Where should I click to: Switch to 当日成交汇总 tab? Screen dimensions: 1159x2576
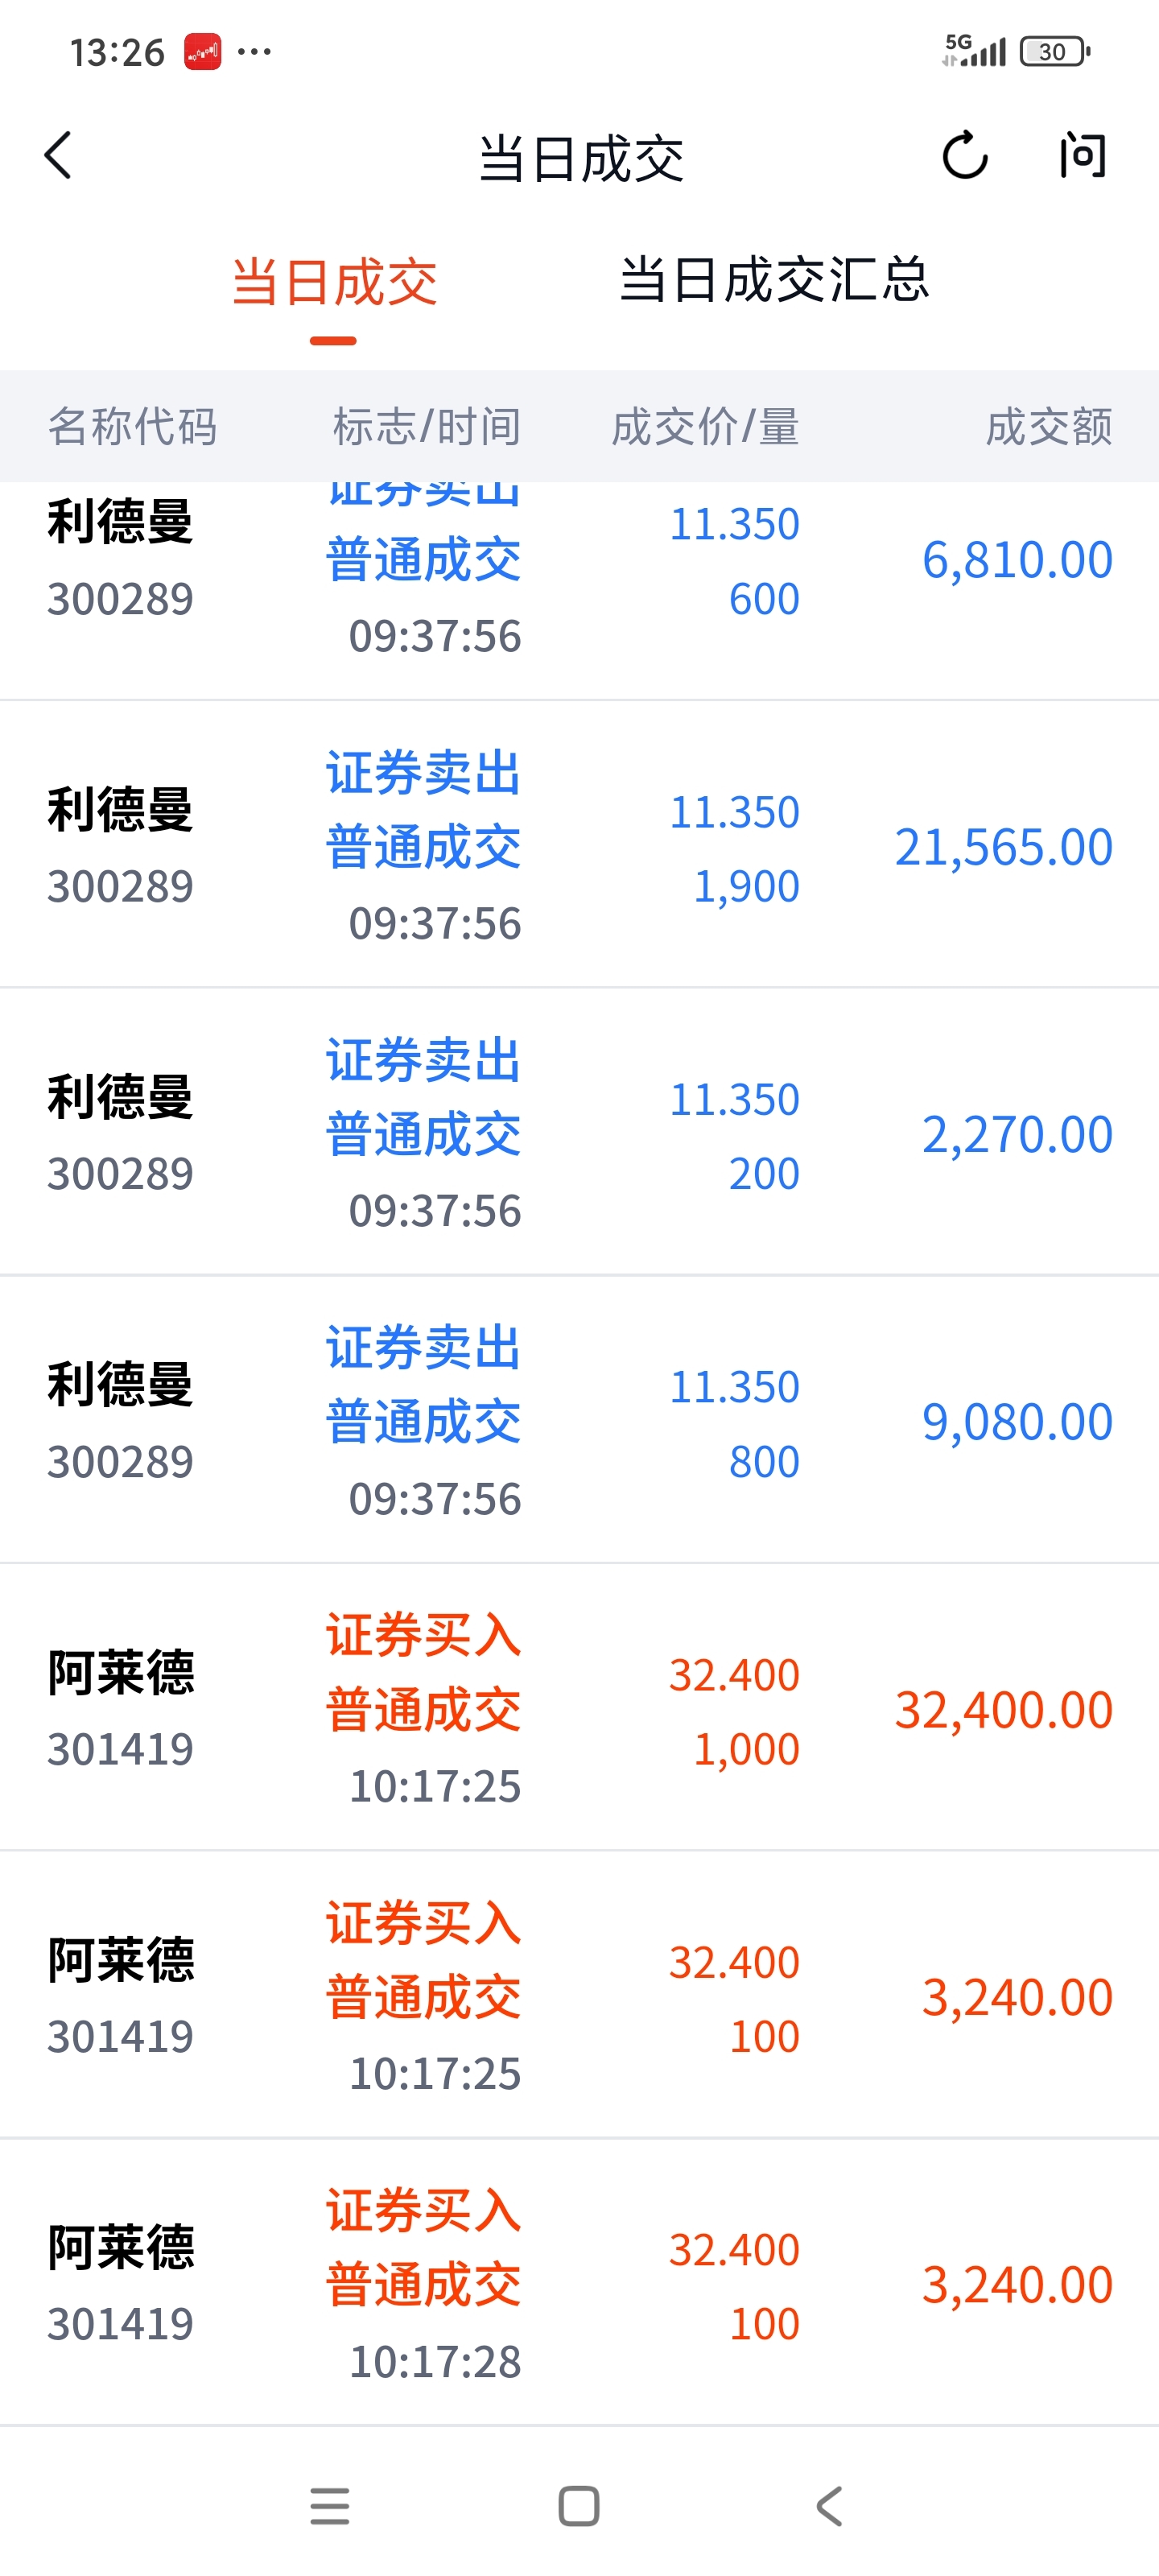pos(774,279)
